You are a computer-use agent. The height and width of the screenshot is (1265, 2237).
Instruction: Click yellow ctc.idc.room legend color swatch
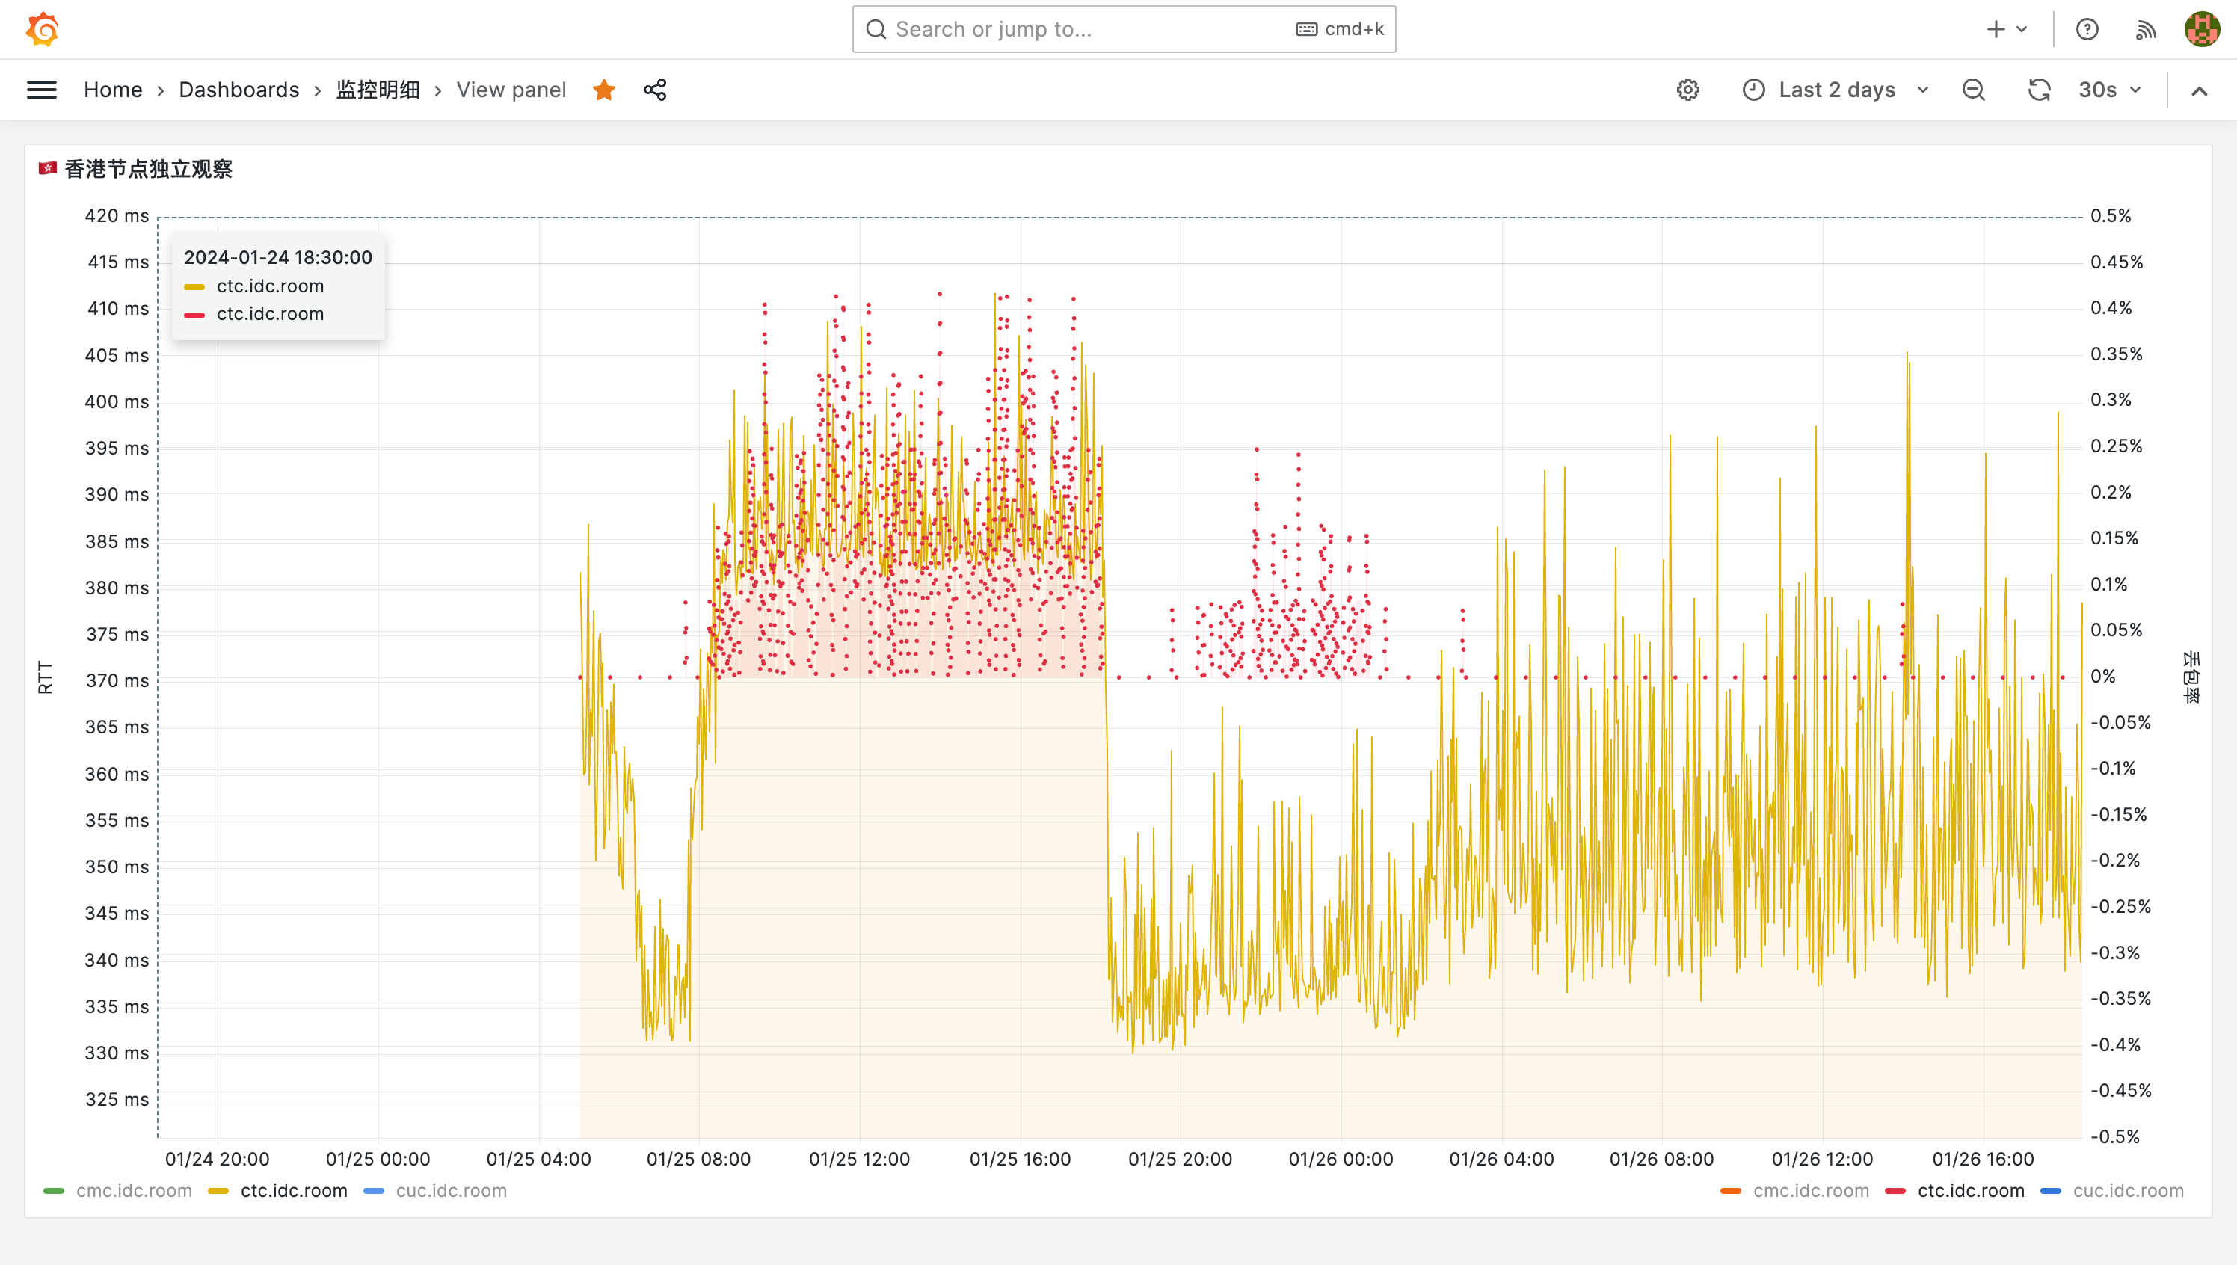(218, 1190)
